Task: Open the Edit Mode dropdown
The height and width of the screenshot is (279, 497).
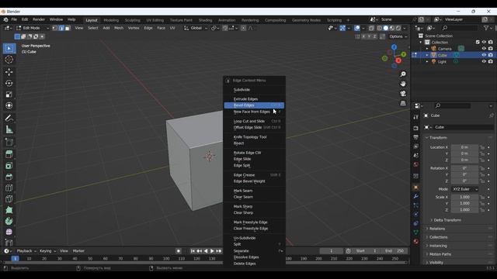Action: click(33, 28)
